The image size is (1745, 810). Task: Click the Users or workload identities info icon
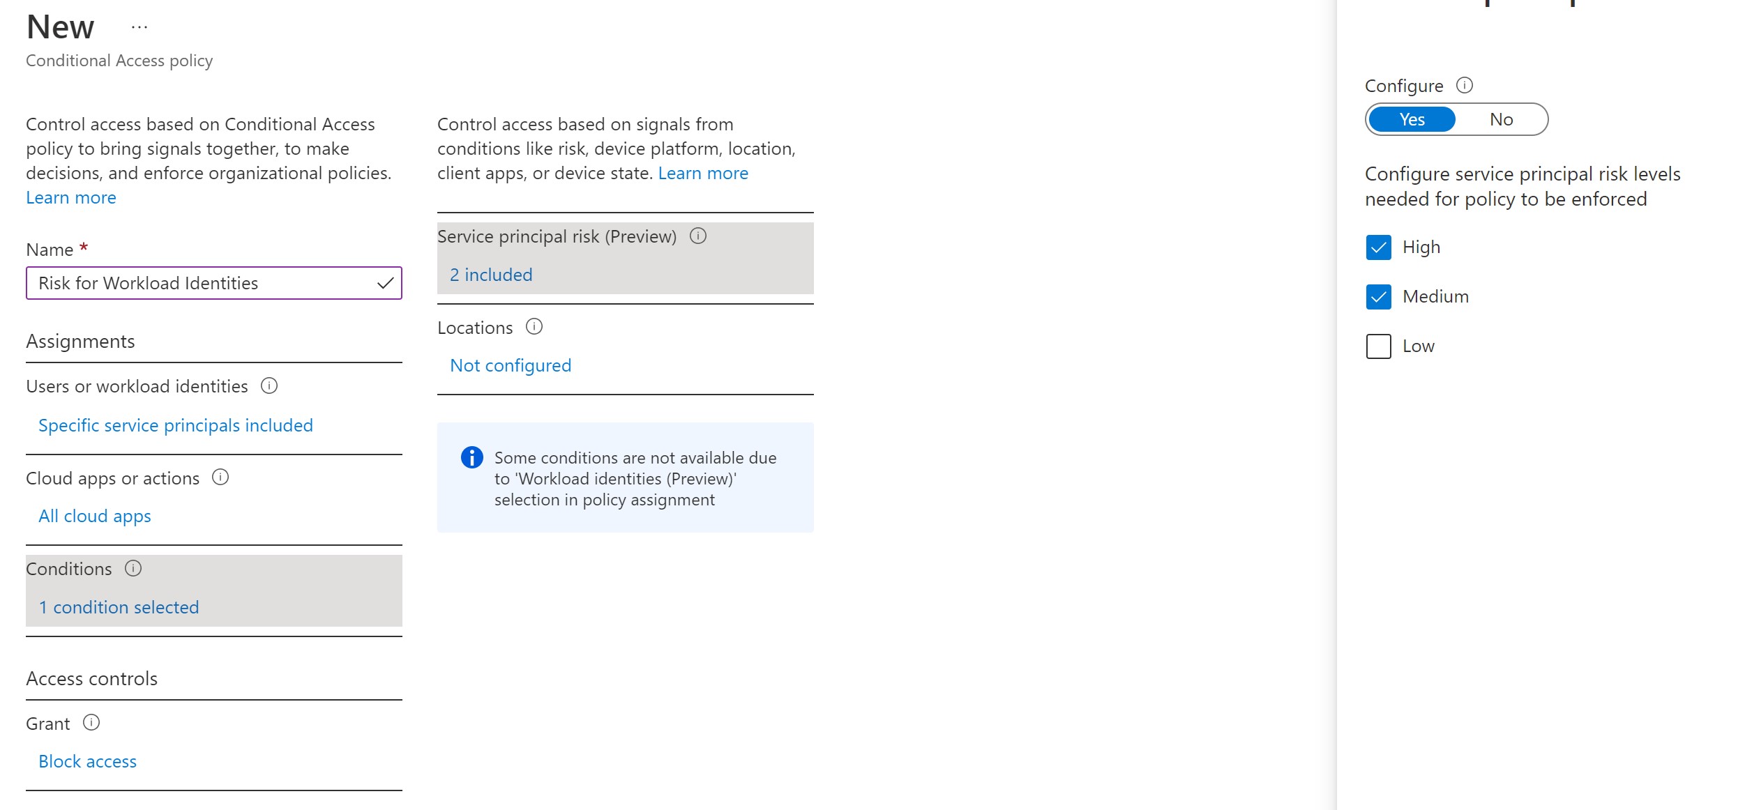point(271,386)
